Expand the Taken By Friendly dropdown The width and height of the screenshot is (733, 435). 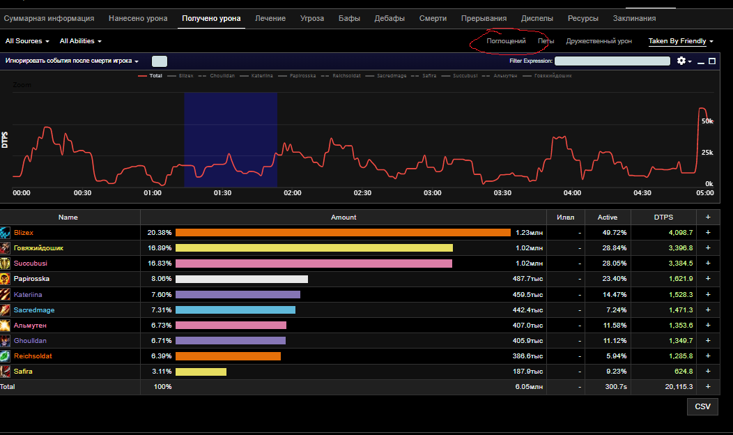681,42
